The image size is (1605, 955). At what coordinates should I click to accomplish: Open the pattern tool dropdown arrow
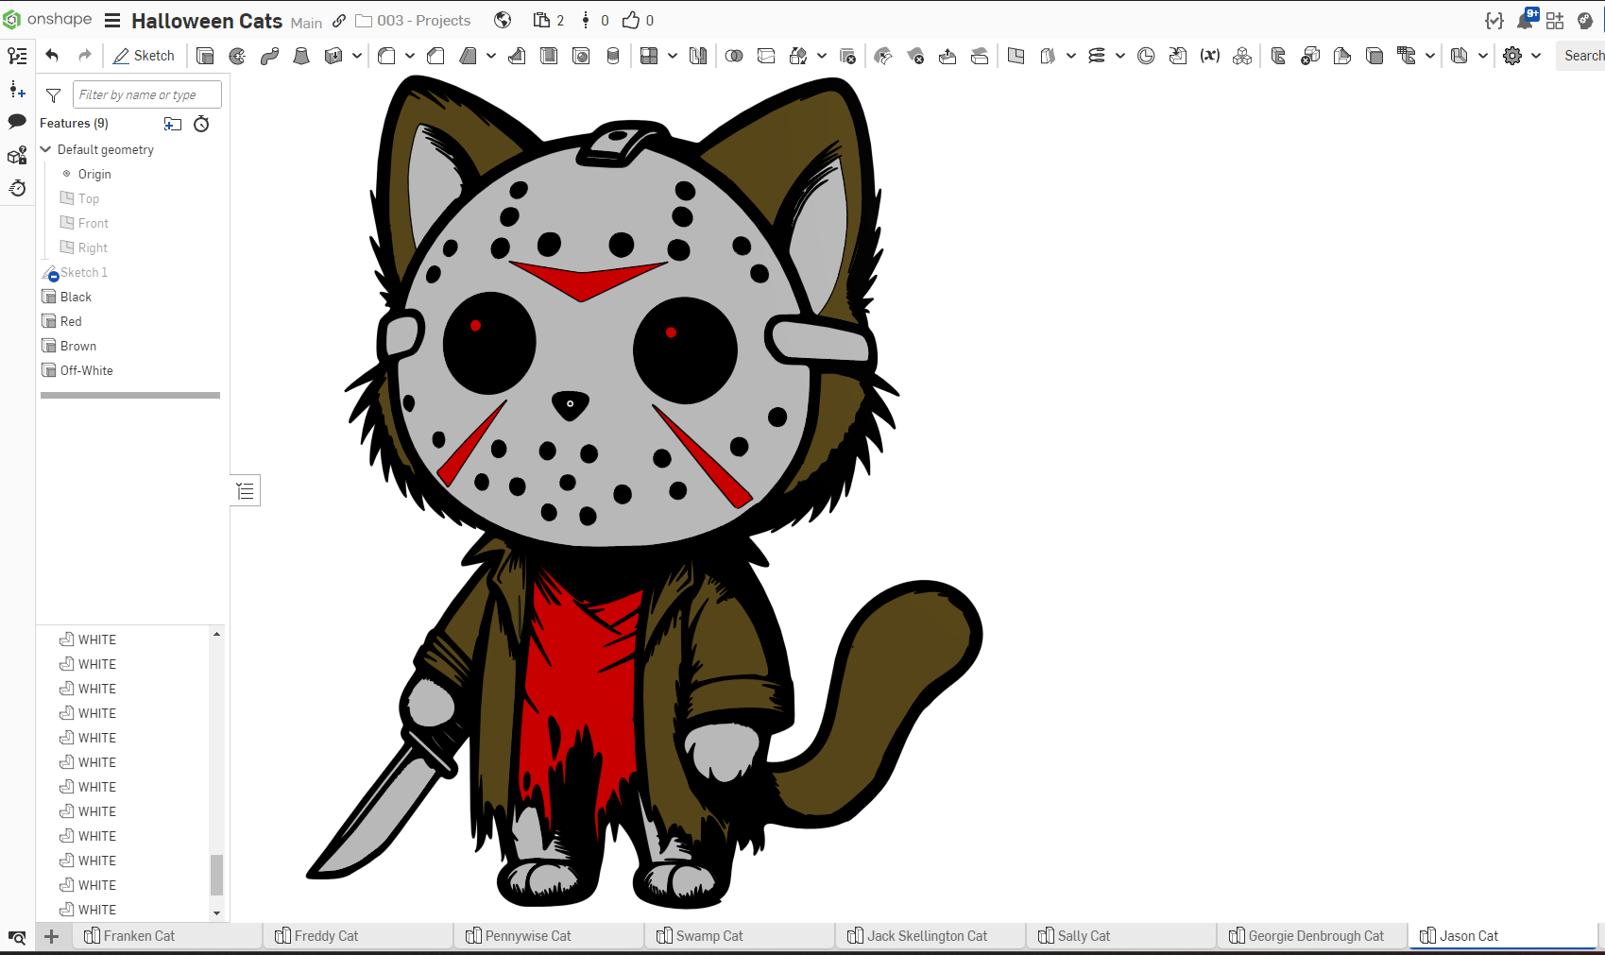pos(673,56)
